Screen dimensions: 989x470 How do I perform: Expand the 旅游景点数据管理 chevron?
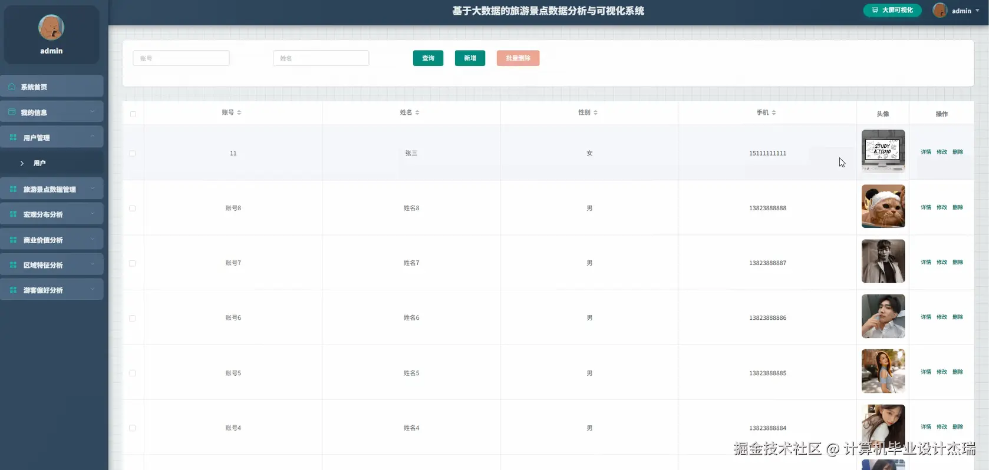(x=93, y=188)
